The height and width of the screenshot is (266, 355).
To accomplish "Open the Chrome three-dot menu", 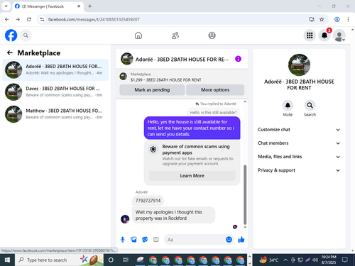I will click(x=348, y=19).
